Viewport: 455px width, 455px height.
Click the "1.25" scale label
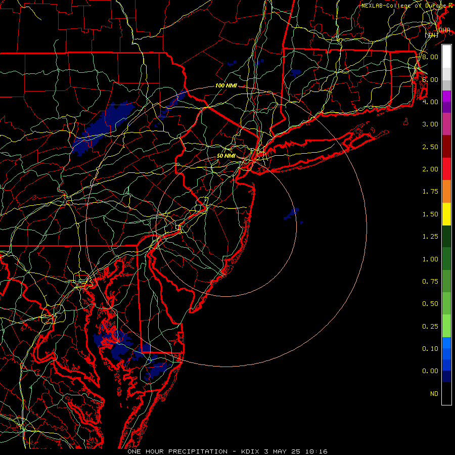tap(430, 237)
